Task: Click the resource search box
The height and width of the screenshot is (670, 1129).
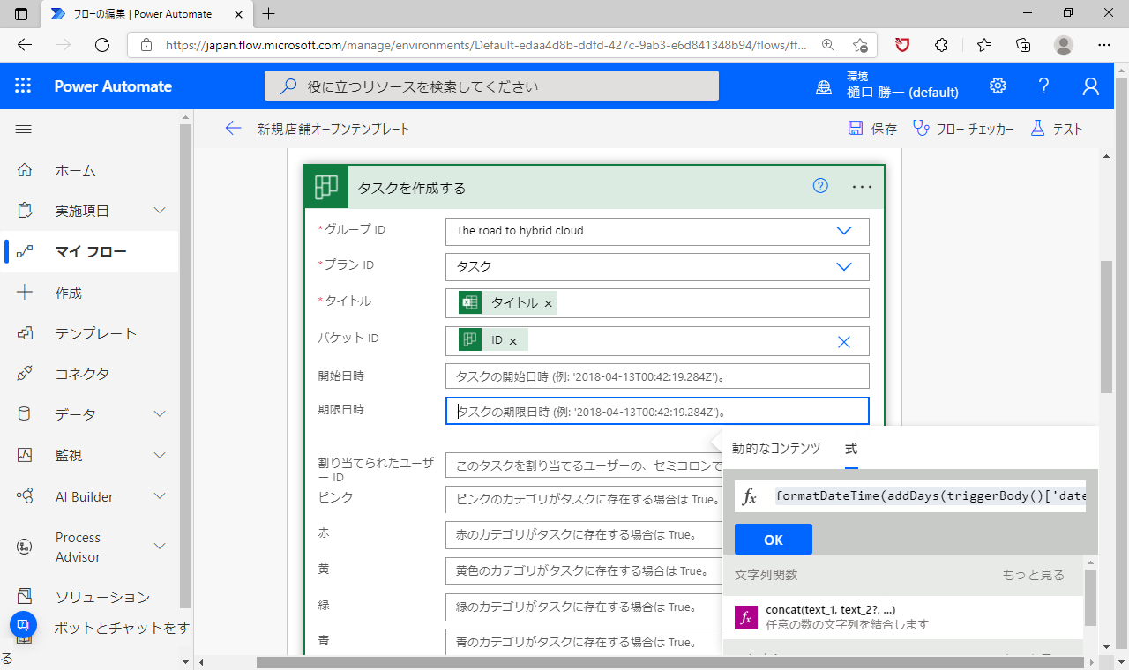Action: 491,86
